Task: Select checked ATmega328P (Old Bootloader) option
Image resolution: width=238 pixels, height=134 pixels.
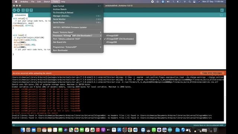Action: pyautogui.click(x=119, y=39)
